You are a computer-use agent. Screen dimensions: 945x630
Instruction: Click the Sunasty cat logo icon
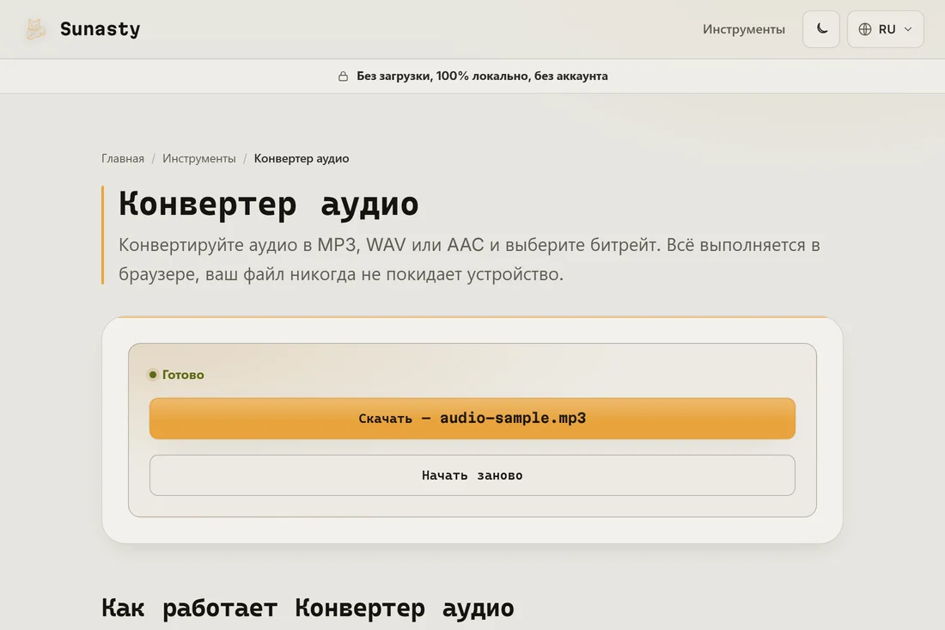coord(35,29)
